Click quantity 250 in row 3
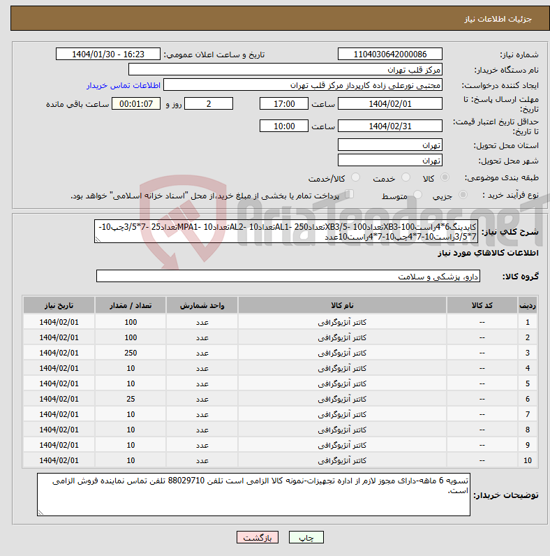This screenshot has height=556, width=550. [131, 353]
